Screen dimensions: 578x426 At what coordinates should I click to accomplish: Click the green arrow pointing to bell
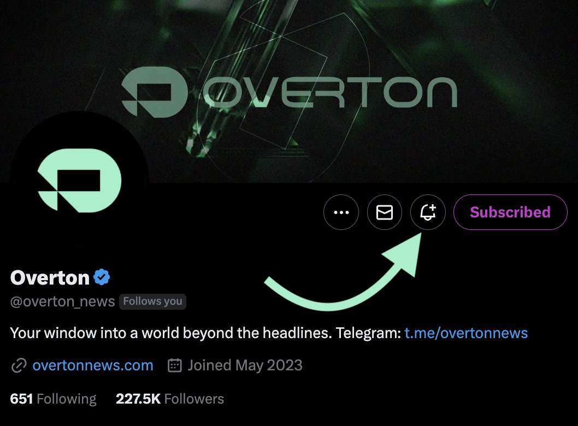(x=343, y=273)
